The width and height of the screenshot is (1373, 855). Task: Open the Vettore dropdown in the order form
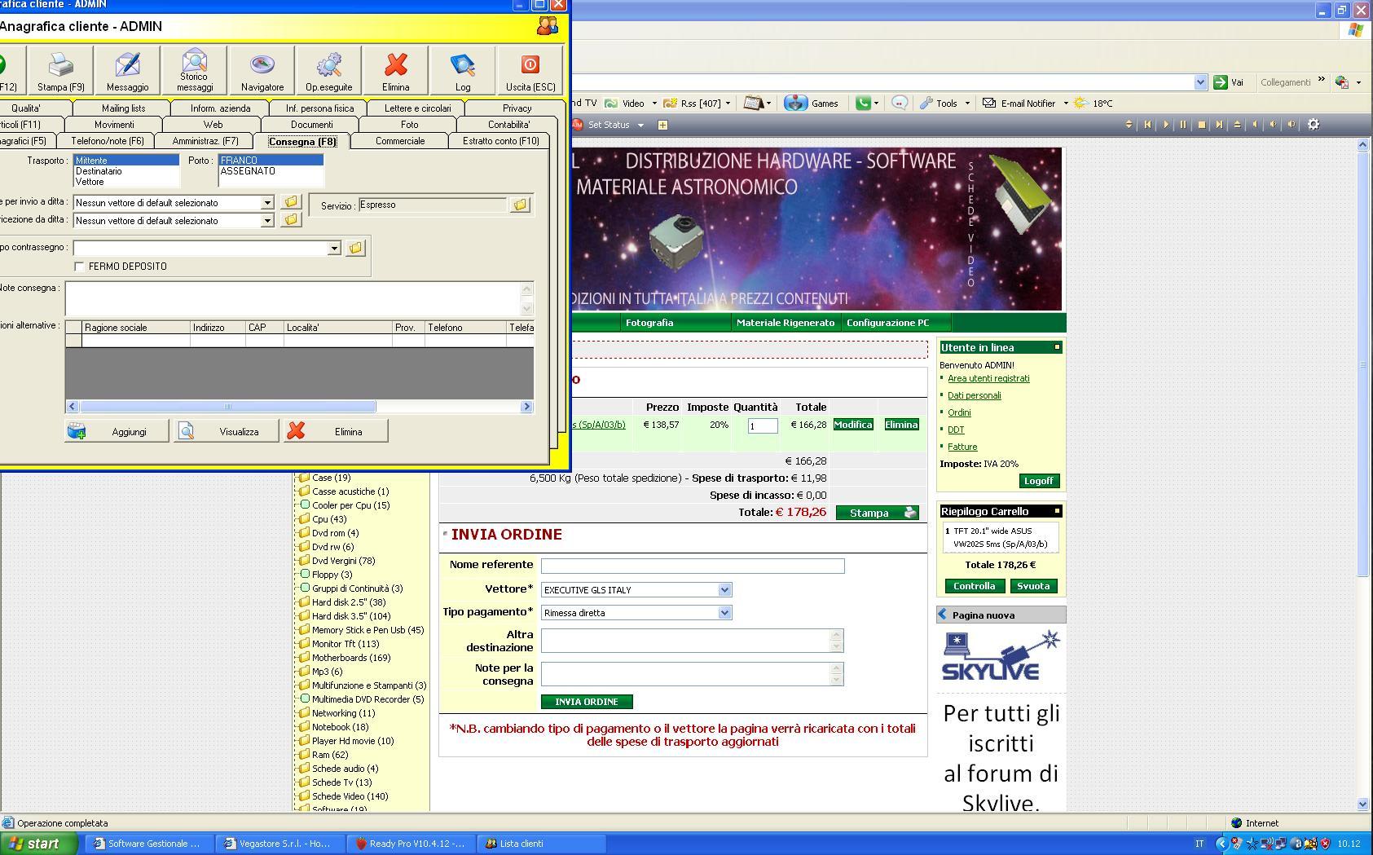point(724,589)
